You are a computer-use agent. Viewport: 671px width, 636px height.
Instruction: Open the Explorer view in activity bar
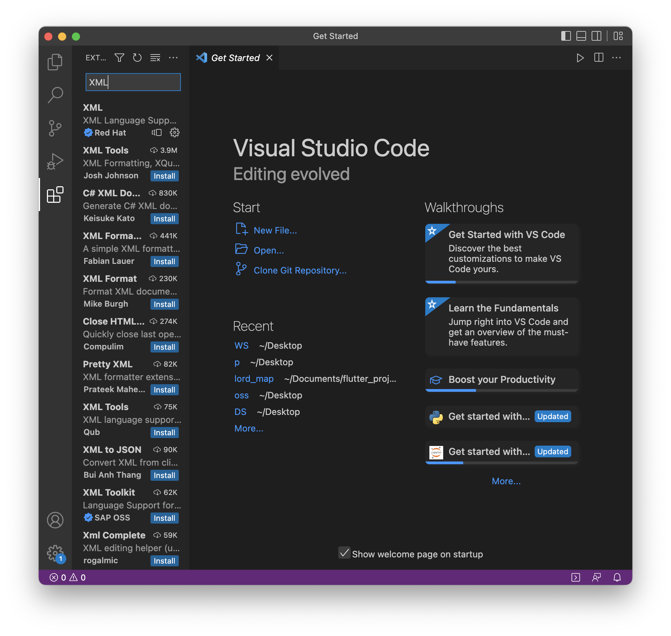pyautogui.click(x=55, y=62)
